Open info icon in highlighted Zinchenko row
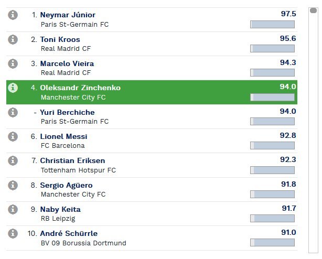 13,88
